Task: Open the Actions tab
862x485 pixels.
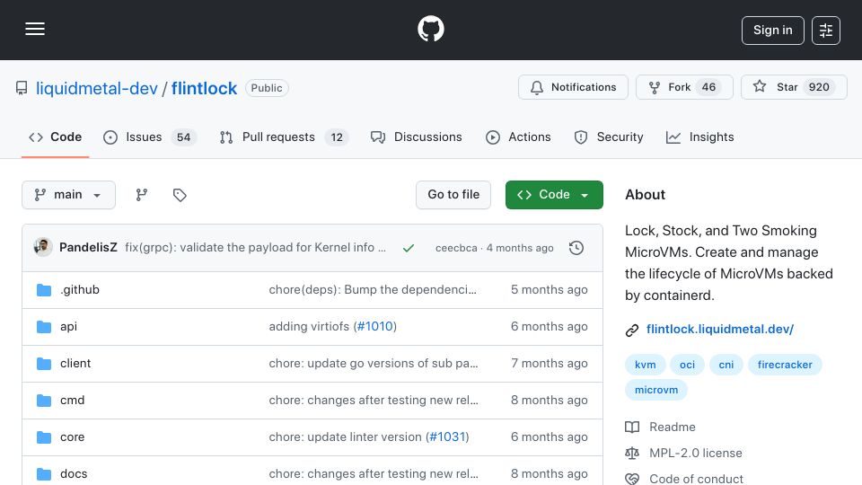Action: [x=518, y=137]
